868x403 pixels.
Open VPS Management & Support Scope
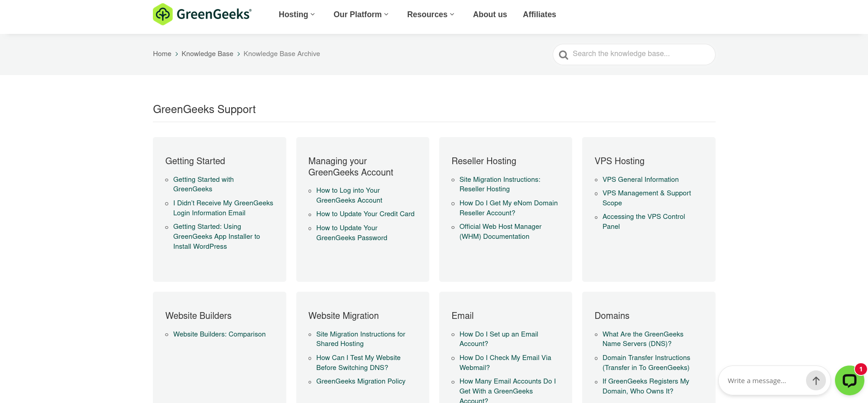(647, 198)
